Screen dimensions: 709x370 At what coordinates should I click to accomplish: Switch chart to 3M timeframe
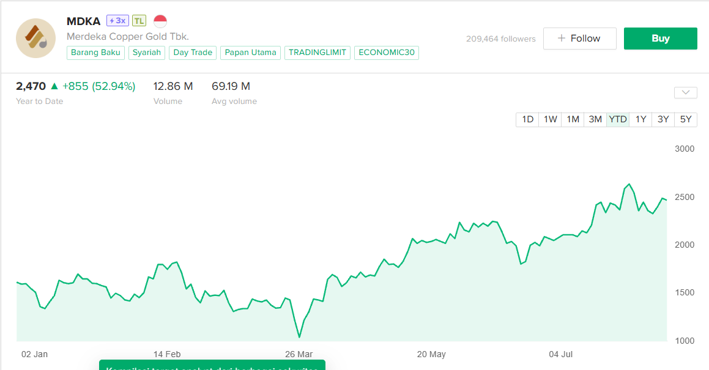pos(595,119)
